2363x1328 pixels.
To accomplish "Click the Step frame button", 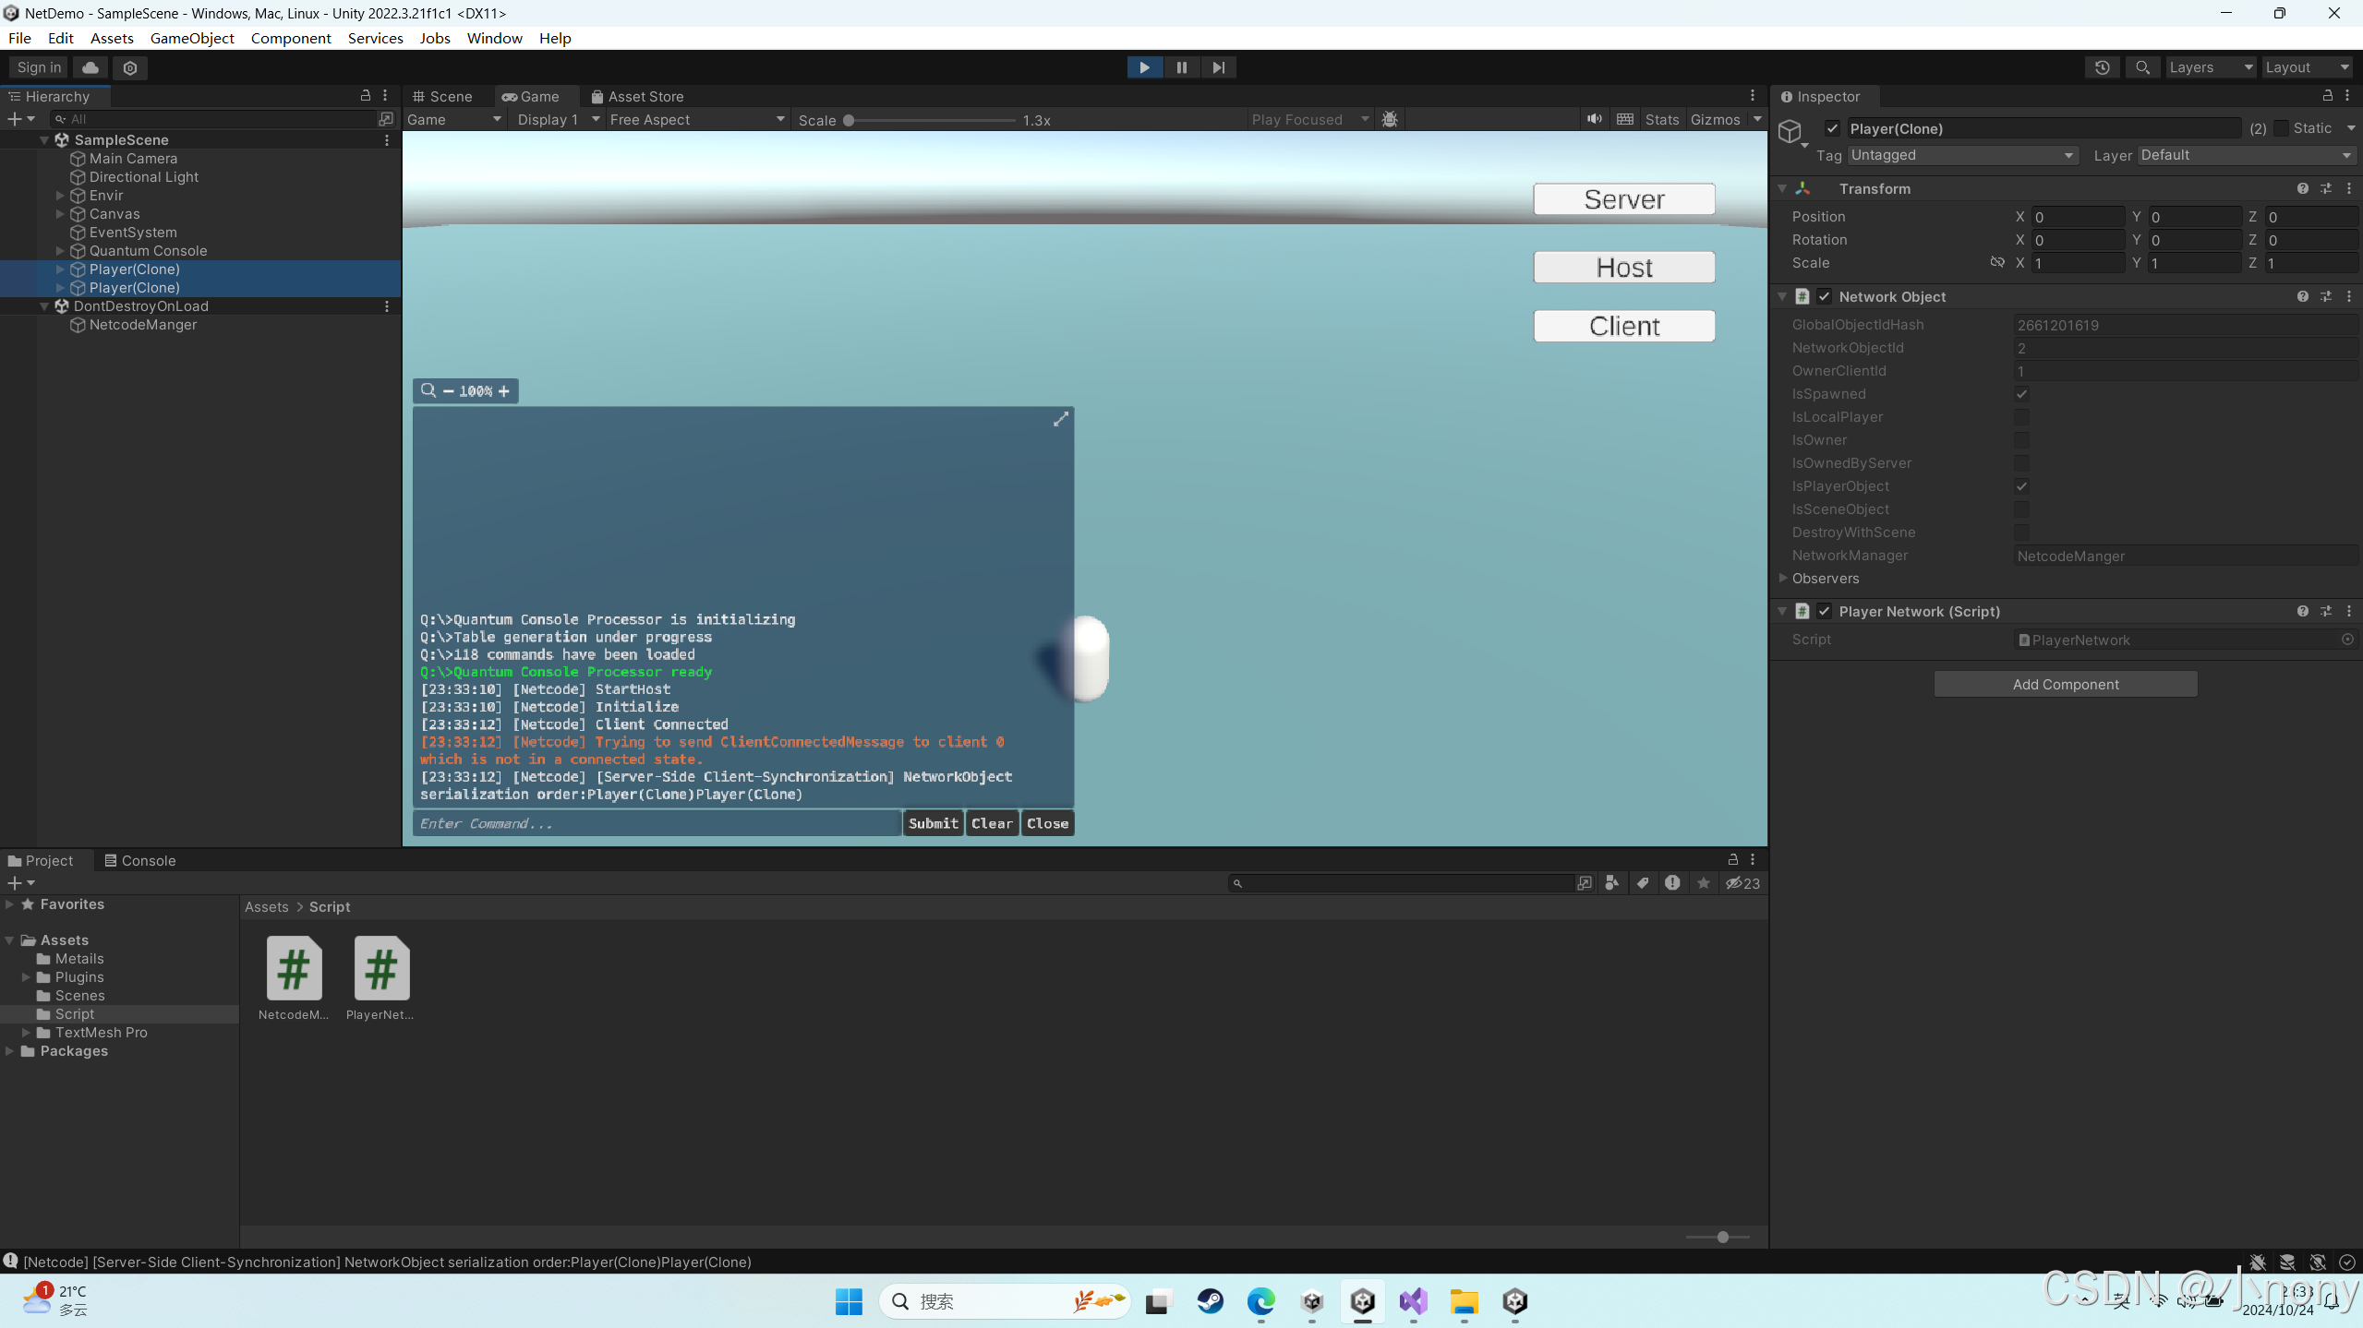I will coord(1218,66).
